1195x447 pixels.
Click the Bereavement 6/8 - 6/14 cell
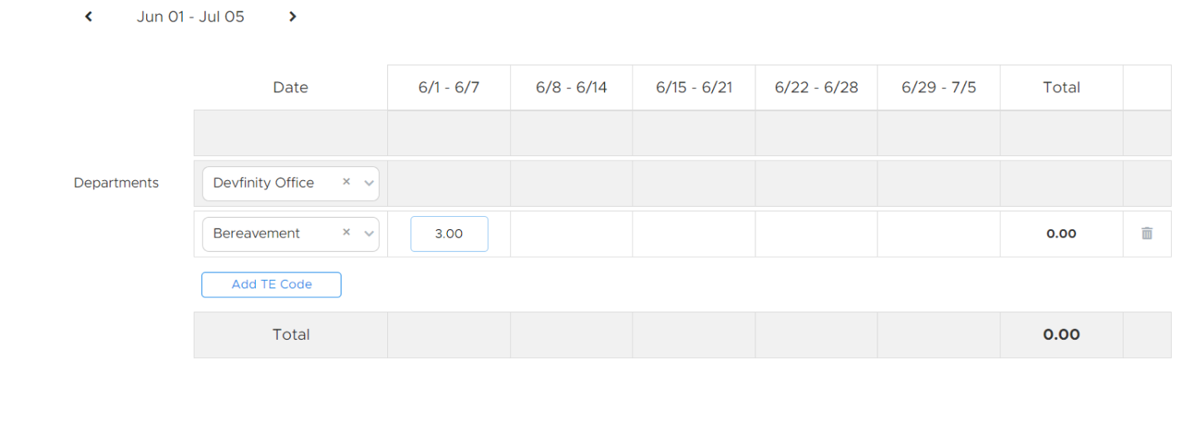click(571, 233)
